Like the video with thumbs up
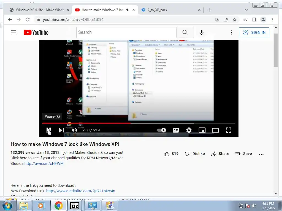The height and width of the screenshot is (211, 282). tap(171, 154)
